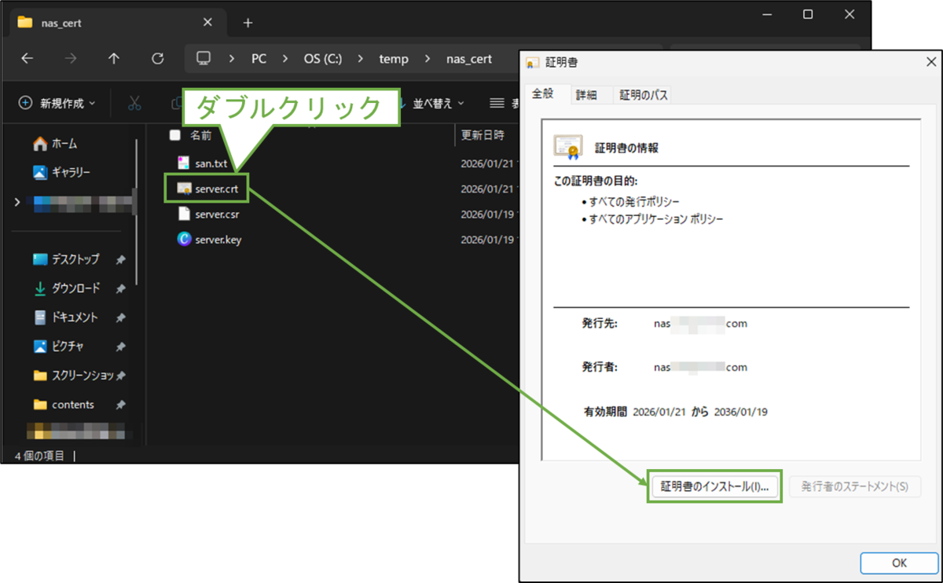Image resolution: width=943 pixels, height=583 pixels.
Task: Click the server.csr file icon
Action: click(184, 214)
